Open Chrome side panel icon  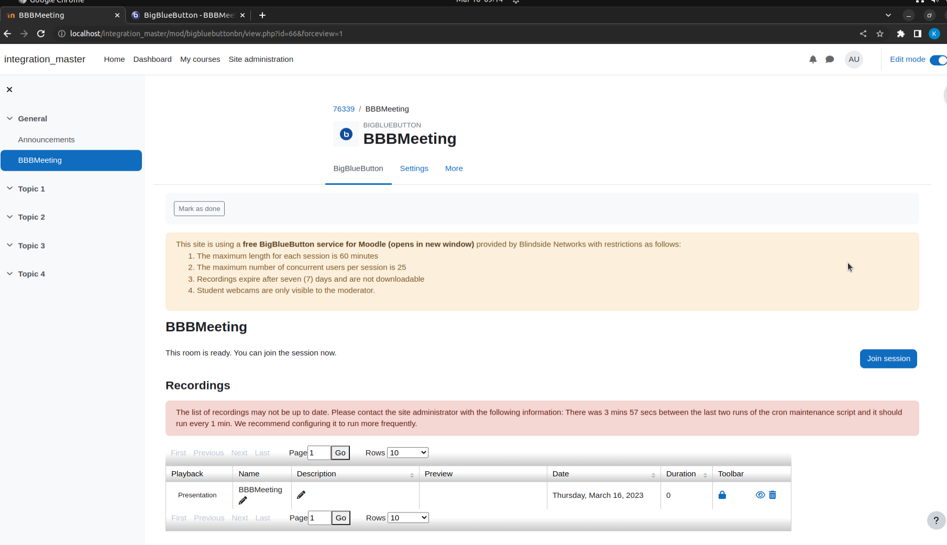click(918, 34)
